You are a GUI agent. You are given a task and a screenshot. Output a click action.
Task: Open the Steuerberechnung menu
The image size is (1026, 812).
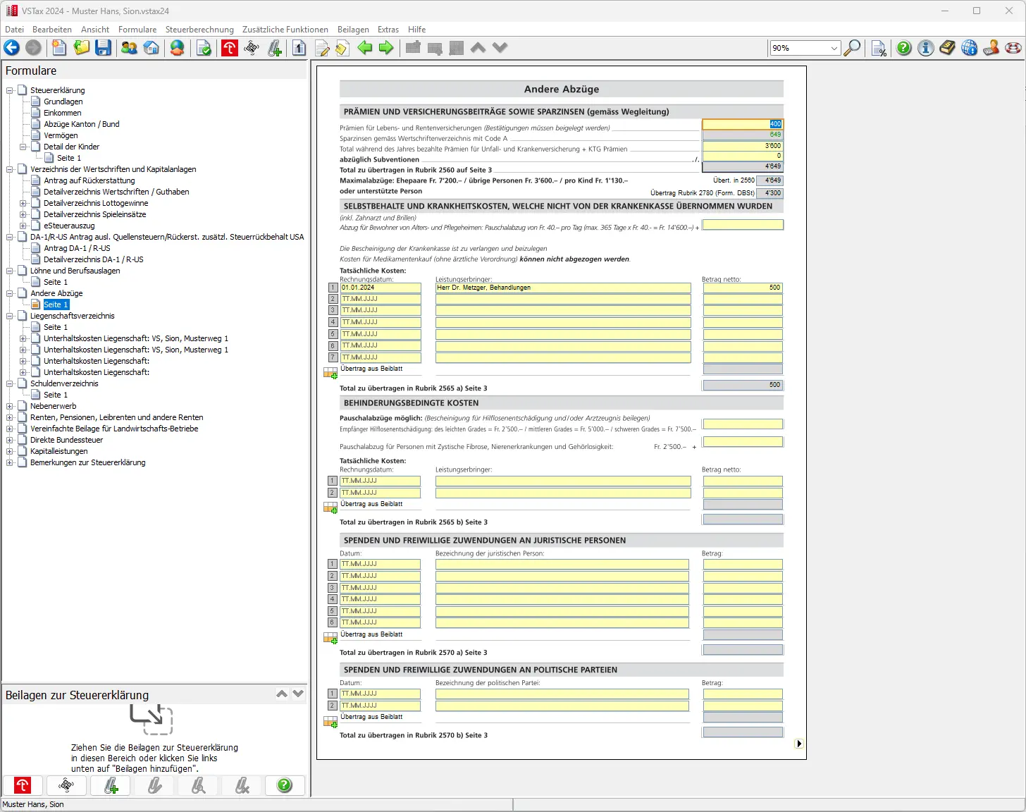(199, 30)
